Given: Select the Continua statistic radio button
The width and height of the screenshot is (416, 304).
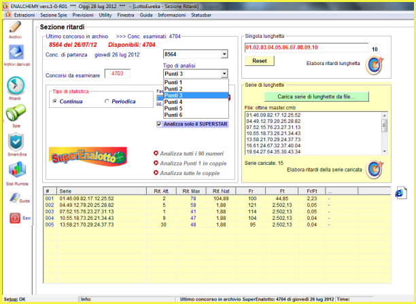Looking at the screenshot, I should pos(55,101).
